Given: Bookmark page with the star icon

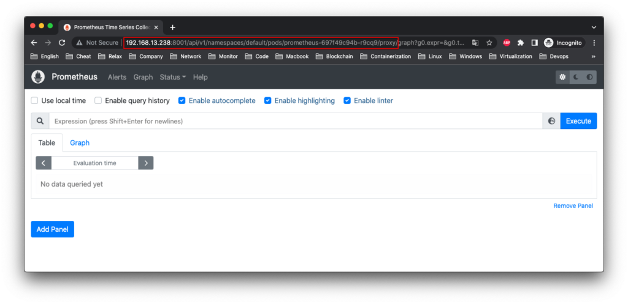Looking at the screenshot, I should click(489, 43).
